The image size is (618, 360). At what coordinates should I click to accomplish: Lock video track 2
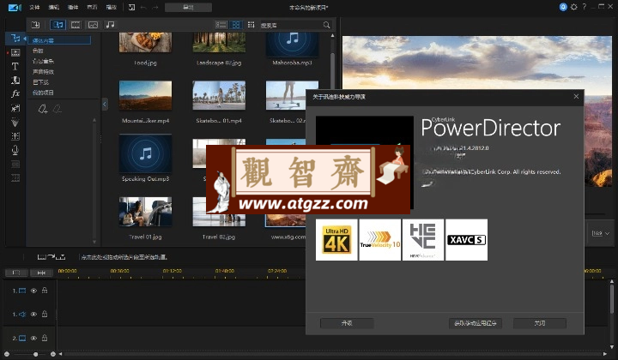point(45,338)
